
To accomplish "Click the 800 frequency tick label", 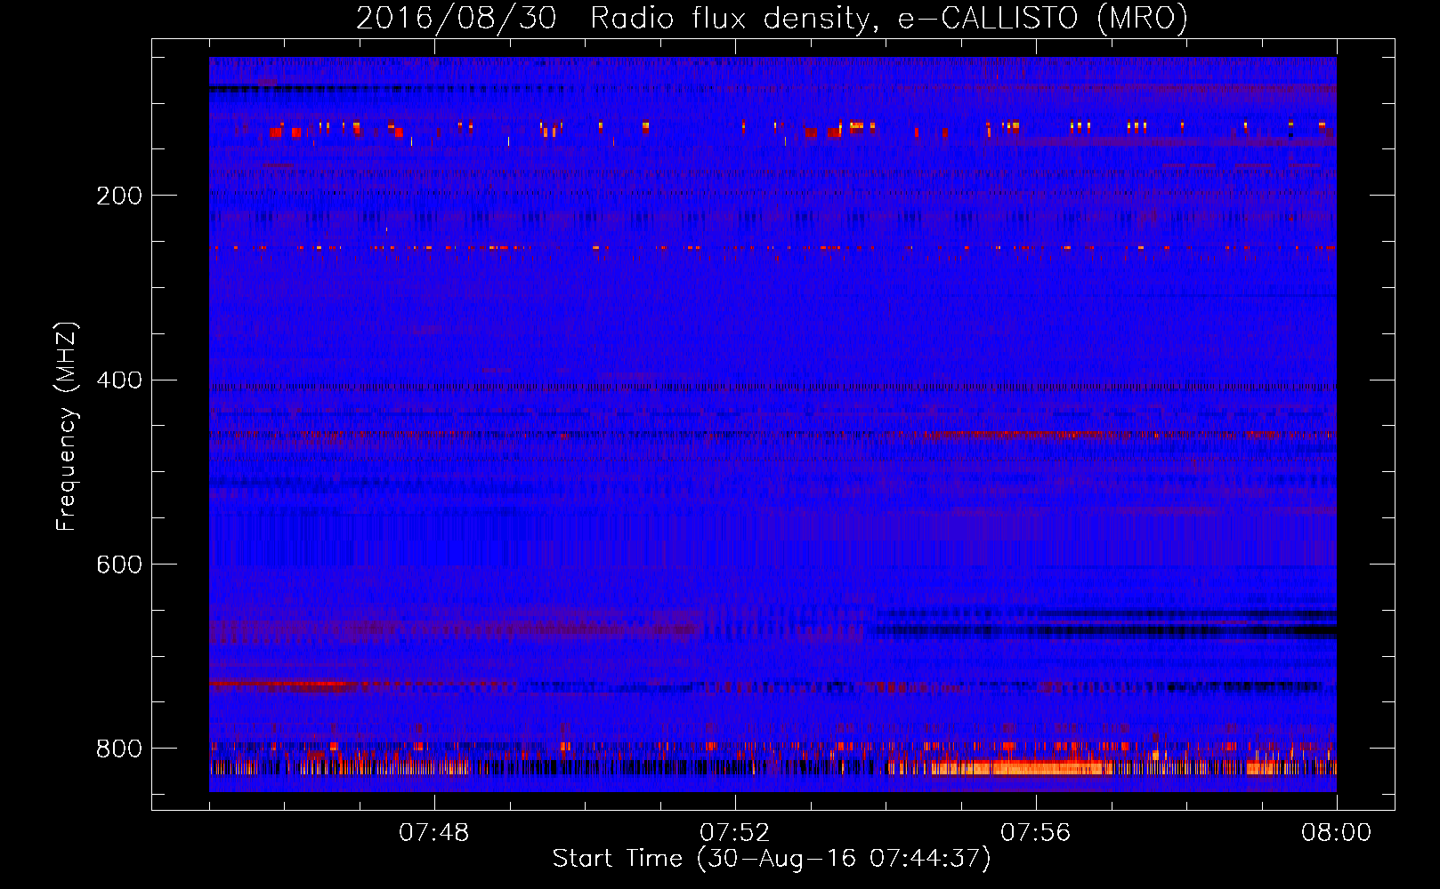I will pyautogui.click(x=119, y=749).
